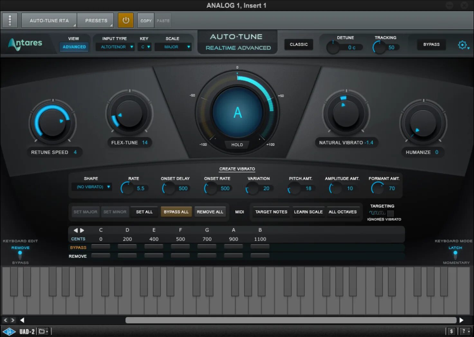Click Set All button
The image size is (474, 337).
pyautogui.click(x=144, y=212)
